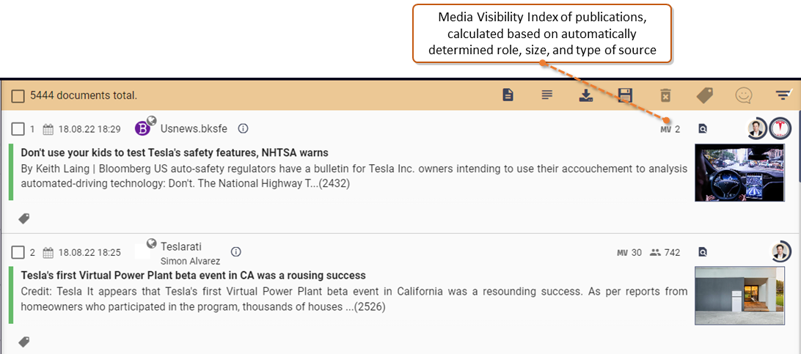Toggle the select all documents checkbox
This screenshot has height=354, width=801.
click(x=18, y=95)
